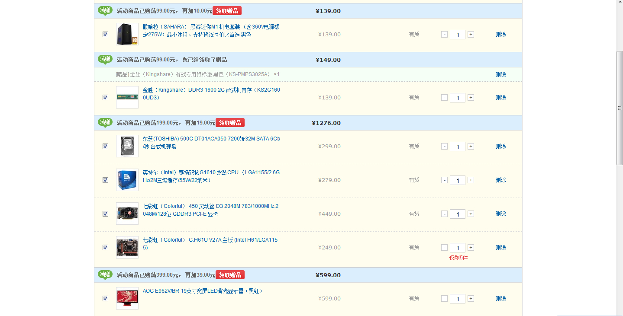The width and height of the screenshot is (623, 316).
Task: Open the TOSHIBA hard drive thumbnail
Action: pos(127,146)
